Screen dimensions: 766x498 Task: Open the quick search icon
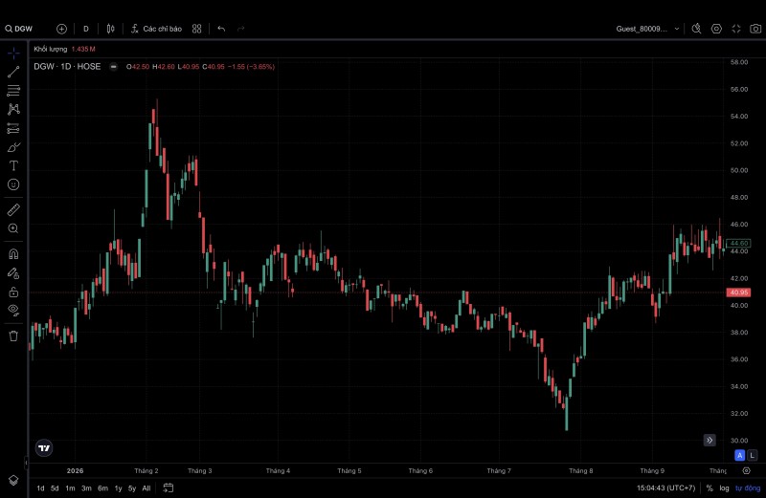click(x=697, y=29)
